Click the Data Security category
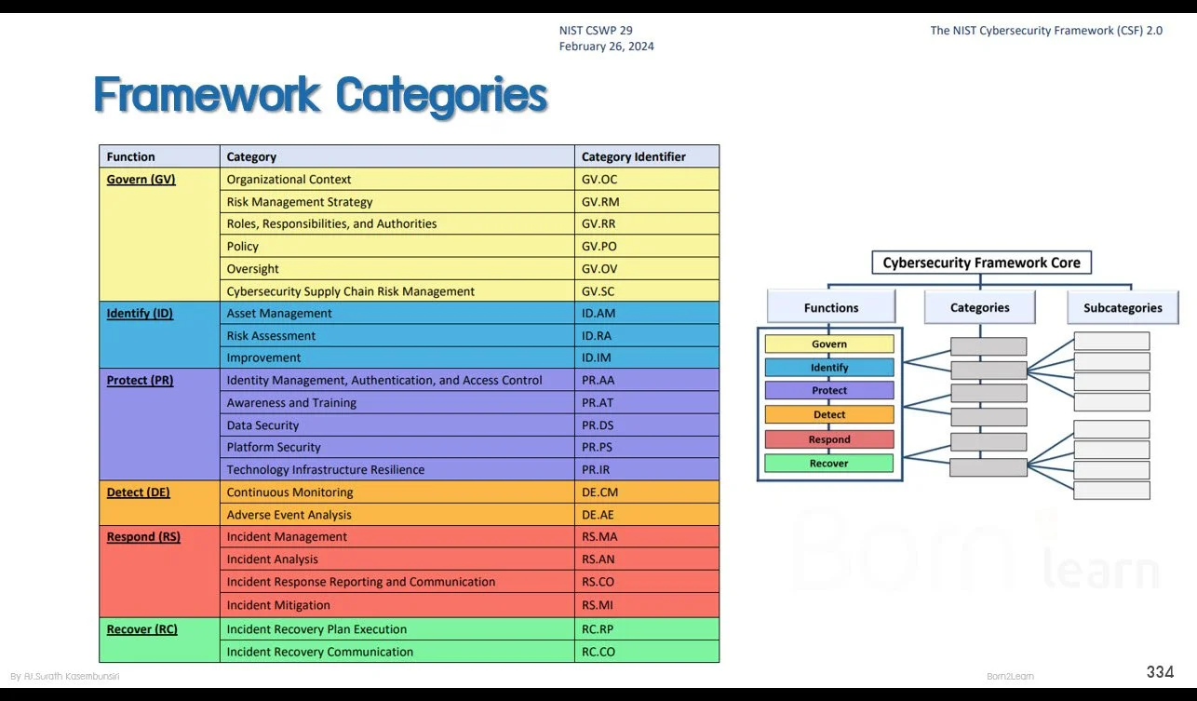 [397, 425]
